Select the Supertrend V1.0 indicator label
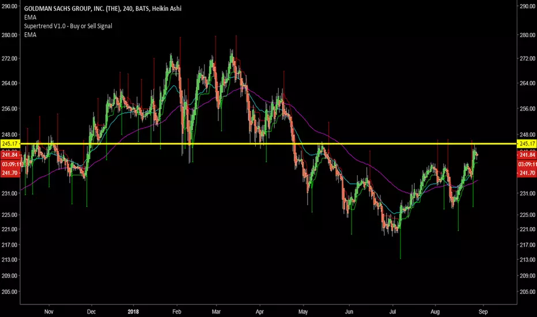 coord(68,26)
